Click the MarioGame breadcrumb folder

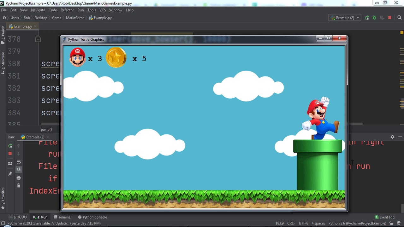[75, 18]
